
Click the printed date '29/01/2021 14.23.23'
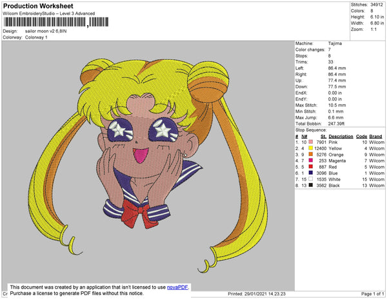(265, 294)
